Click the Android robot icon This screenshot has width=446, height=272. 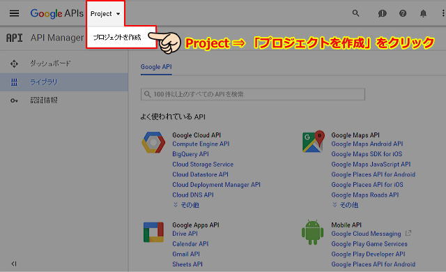pyautogui.click(x=313, y=232)
